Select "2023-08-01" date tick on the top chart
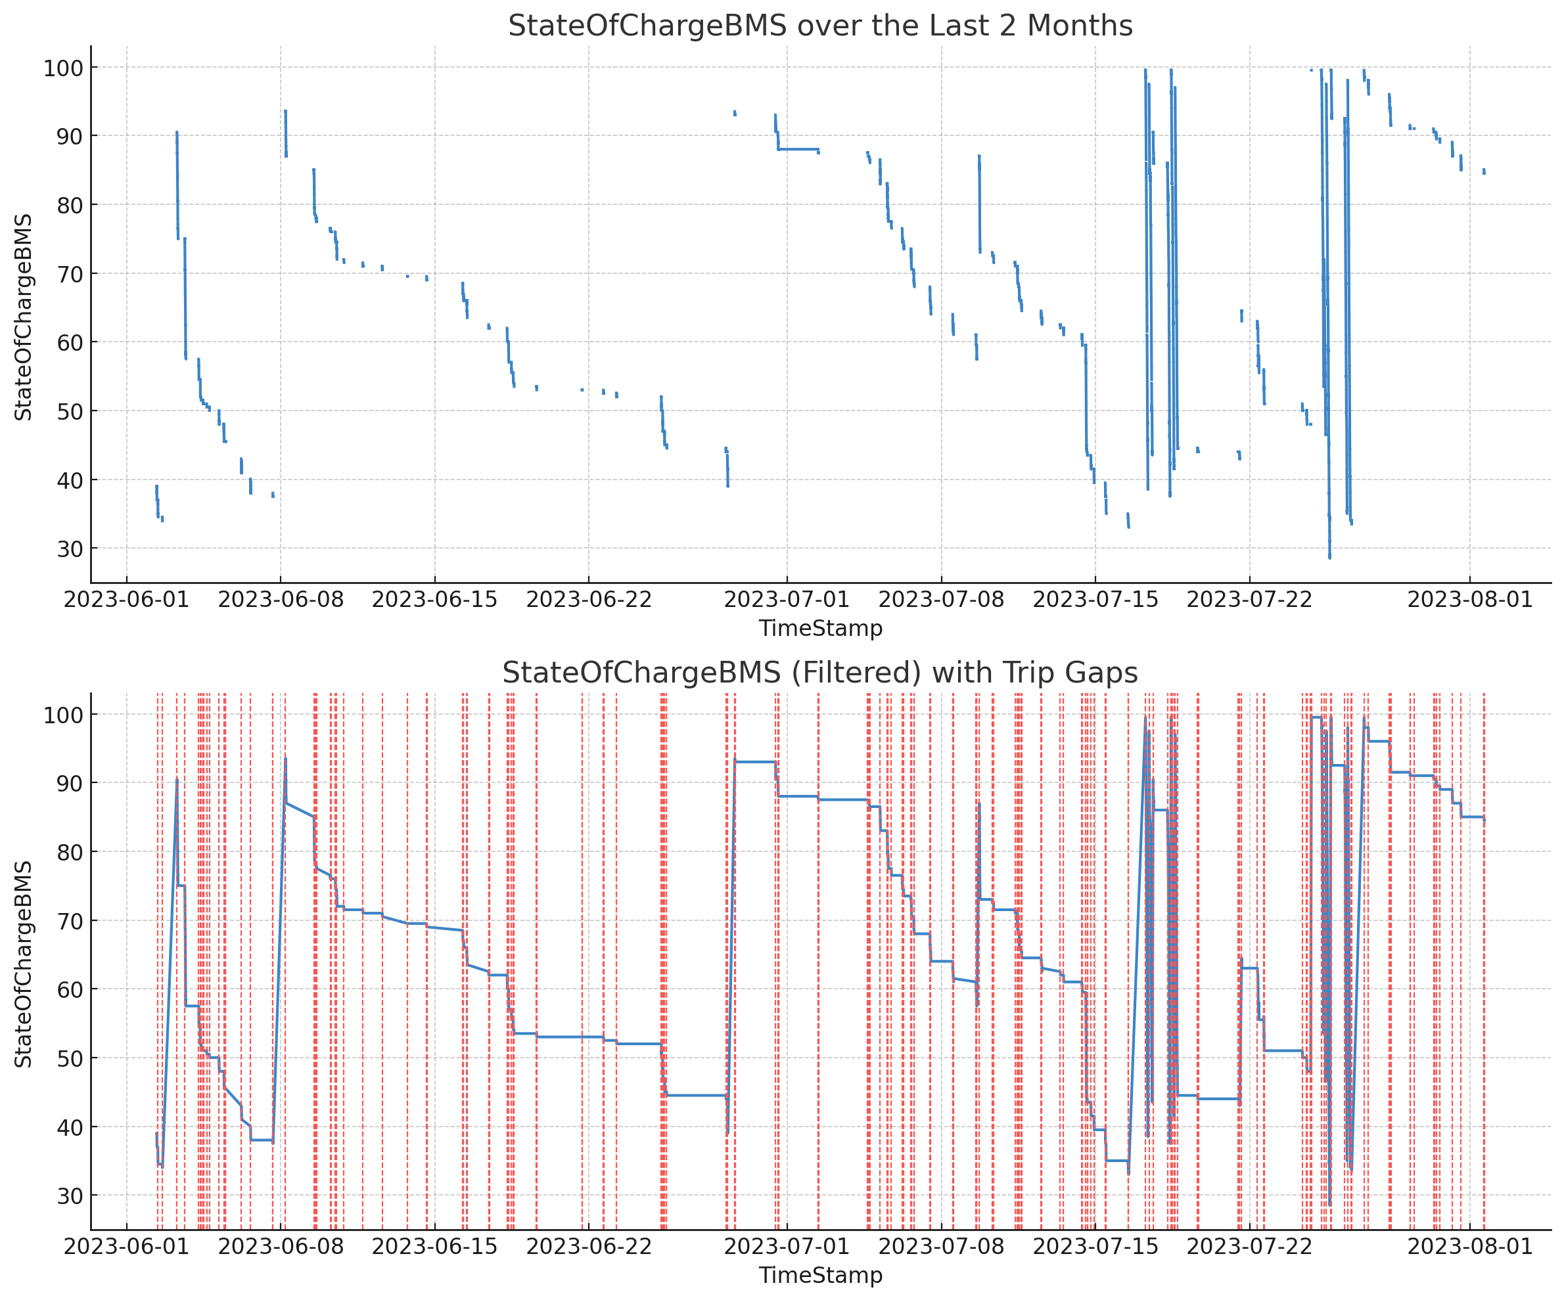Screen dimensions: 1564x1300 tap(1470, 599)
